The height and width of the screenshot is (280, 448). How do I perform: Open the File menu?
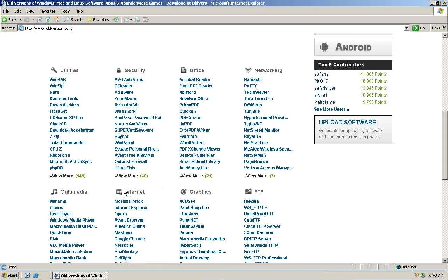tap(6, 11)
